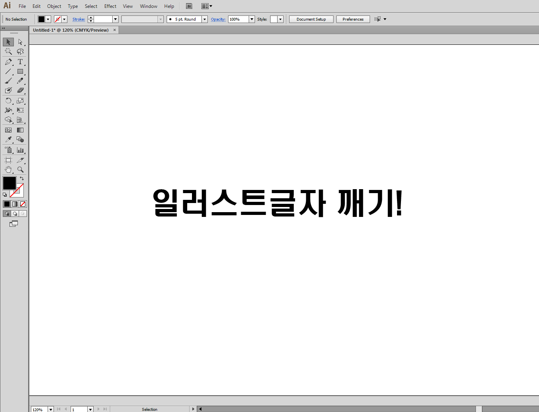Set paint mode to Gradient
The width and height of the screenshot is (539, 412).
(x=15, y=204)
